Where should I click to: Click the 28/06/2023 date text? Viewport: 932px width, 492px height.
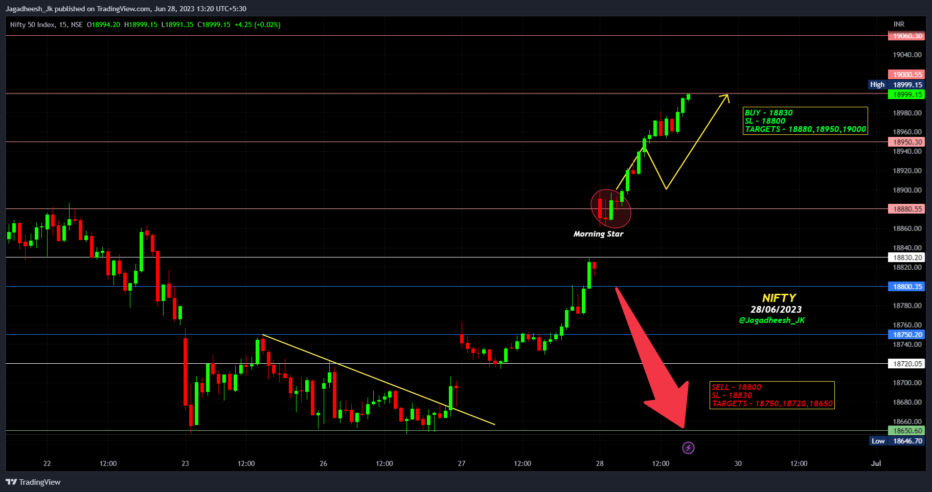776,310
